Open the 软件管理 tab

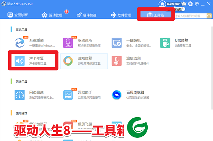tap(121, 15)
